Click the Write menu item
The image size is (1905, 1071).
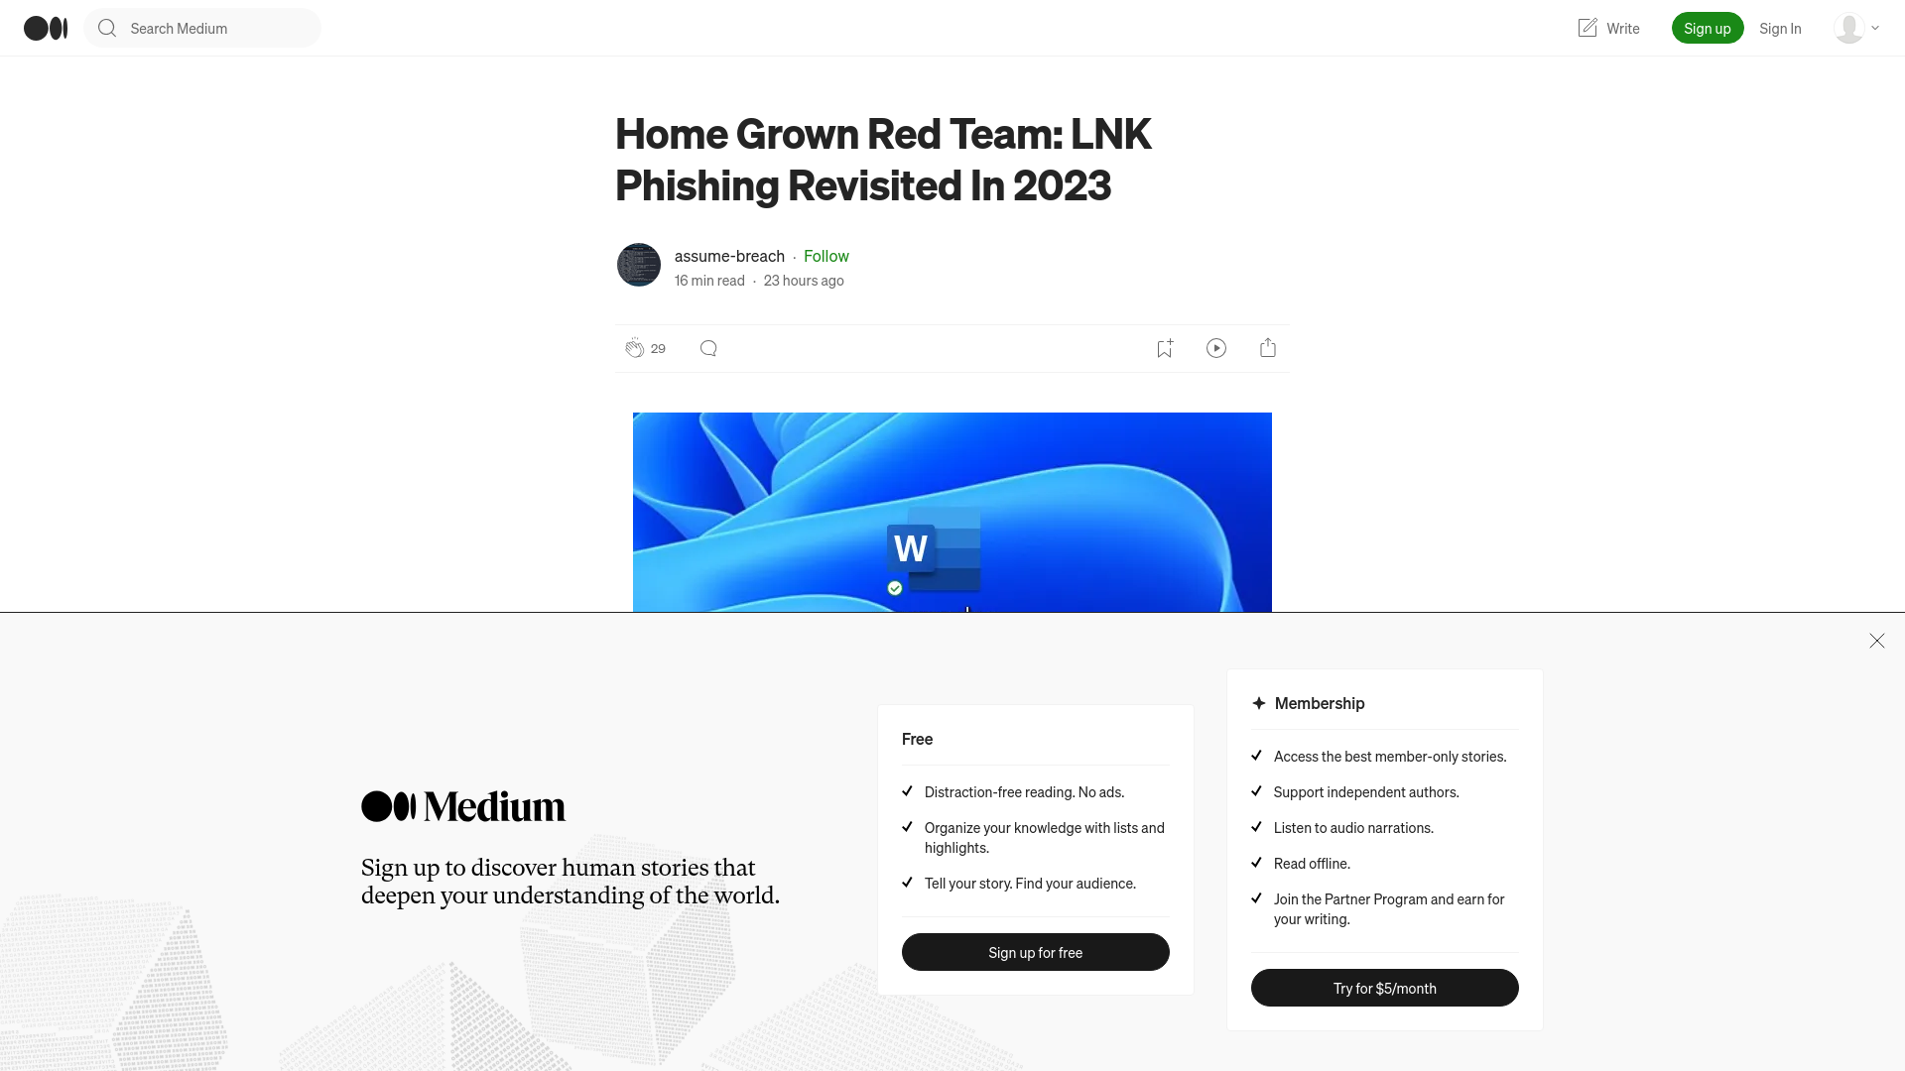coord(1606,28)
